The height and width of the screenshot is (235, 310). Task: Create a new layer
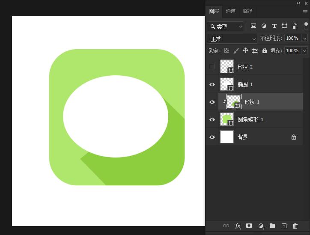[284, 226]
